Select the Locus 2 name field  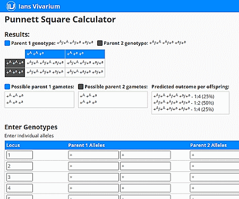click(x=20, y=166)
